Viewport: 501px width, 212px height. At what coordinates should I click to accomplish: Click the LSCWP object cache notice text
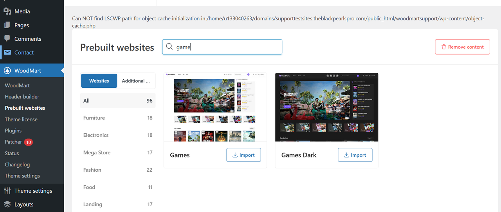click(x=278, y=22)
